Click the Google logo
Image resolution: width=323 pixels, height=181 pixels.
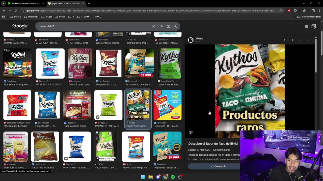tap(20, 26)
